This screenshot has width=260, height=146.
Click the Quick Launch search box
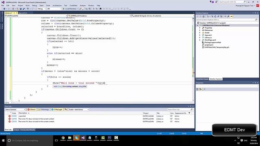coord(232,2)
